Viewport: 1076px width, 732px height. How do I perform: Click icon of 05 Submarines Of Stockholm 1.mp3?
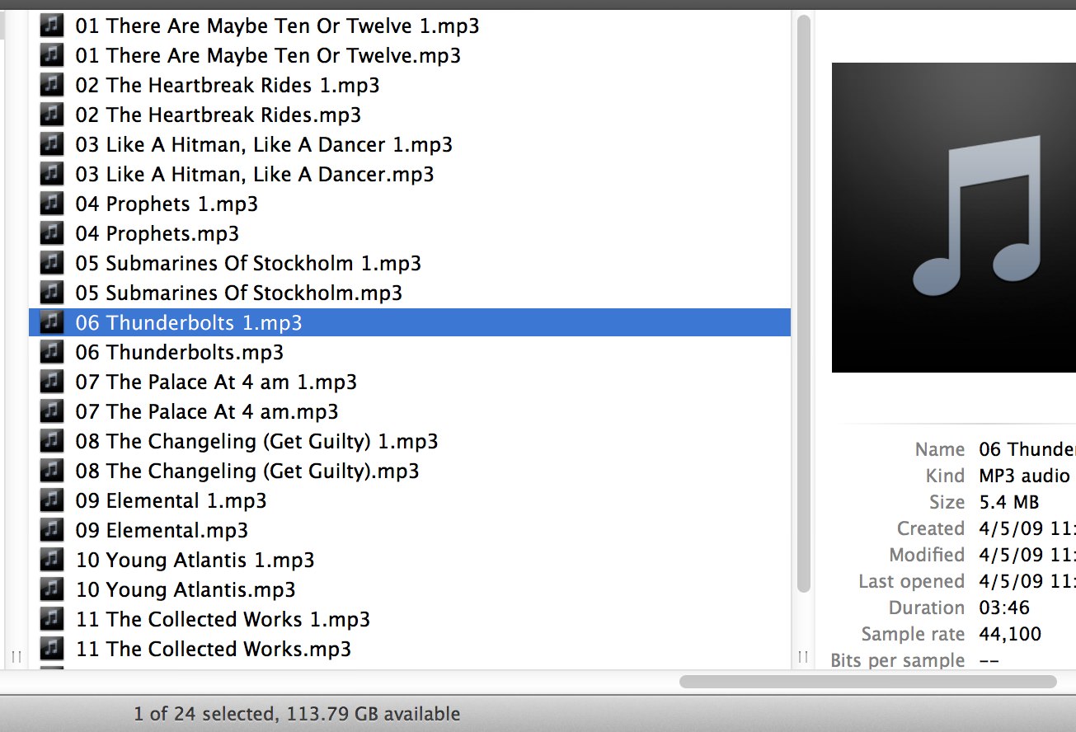click(51, 263)
